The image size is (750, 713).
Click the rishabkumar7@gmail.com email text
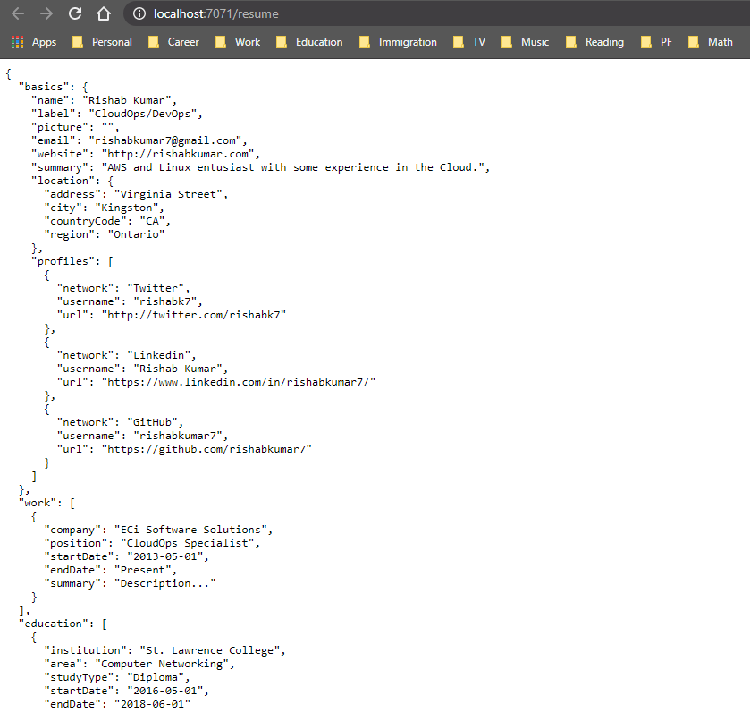coord(164,140)
